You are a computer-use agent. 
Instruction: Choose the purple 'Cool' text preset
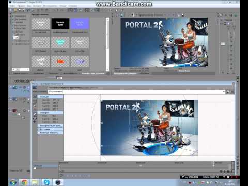point(80,61)
